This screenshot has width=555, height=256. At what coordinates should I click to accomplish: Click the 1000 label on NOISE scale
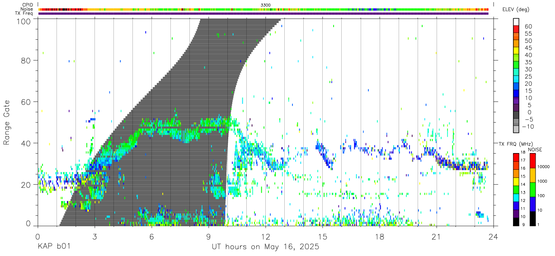(x=543, y=181)
